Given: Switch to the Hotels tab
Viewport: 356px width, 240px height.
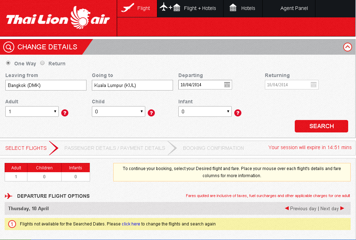Looking at the screenshot, I should 243,9.
